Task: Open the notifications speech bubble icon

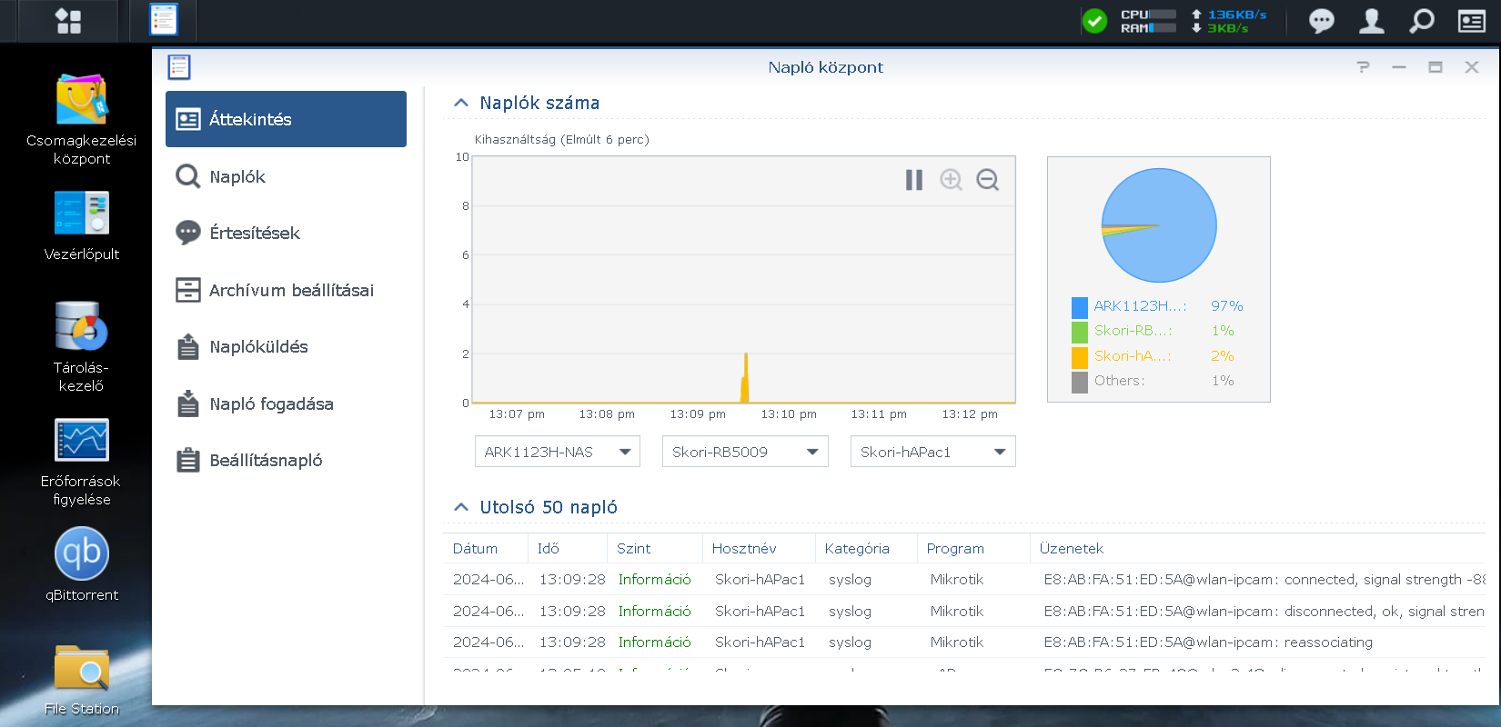Action: [x=1321, y=21]
